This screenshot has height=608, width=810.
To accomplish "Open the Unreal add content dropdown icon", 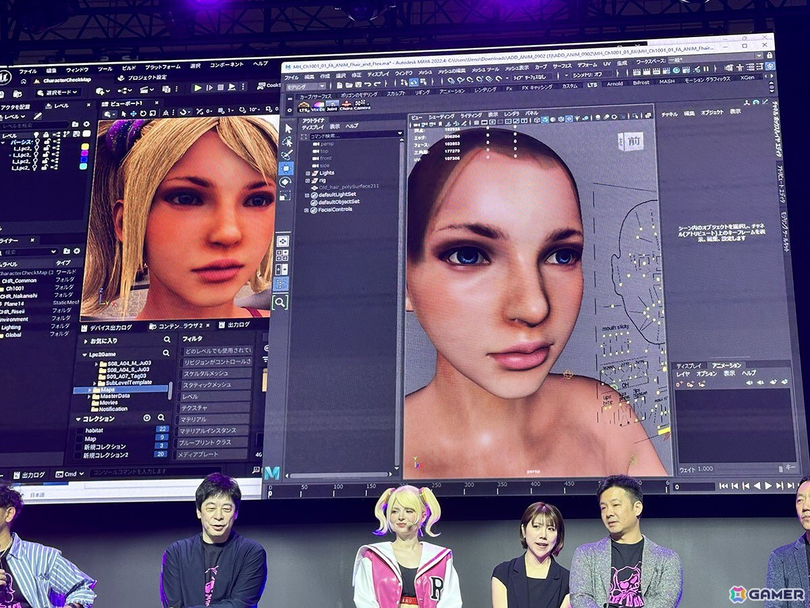I will pos(103,91).
